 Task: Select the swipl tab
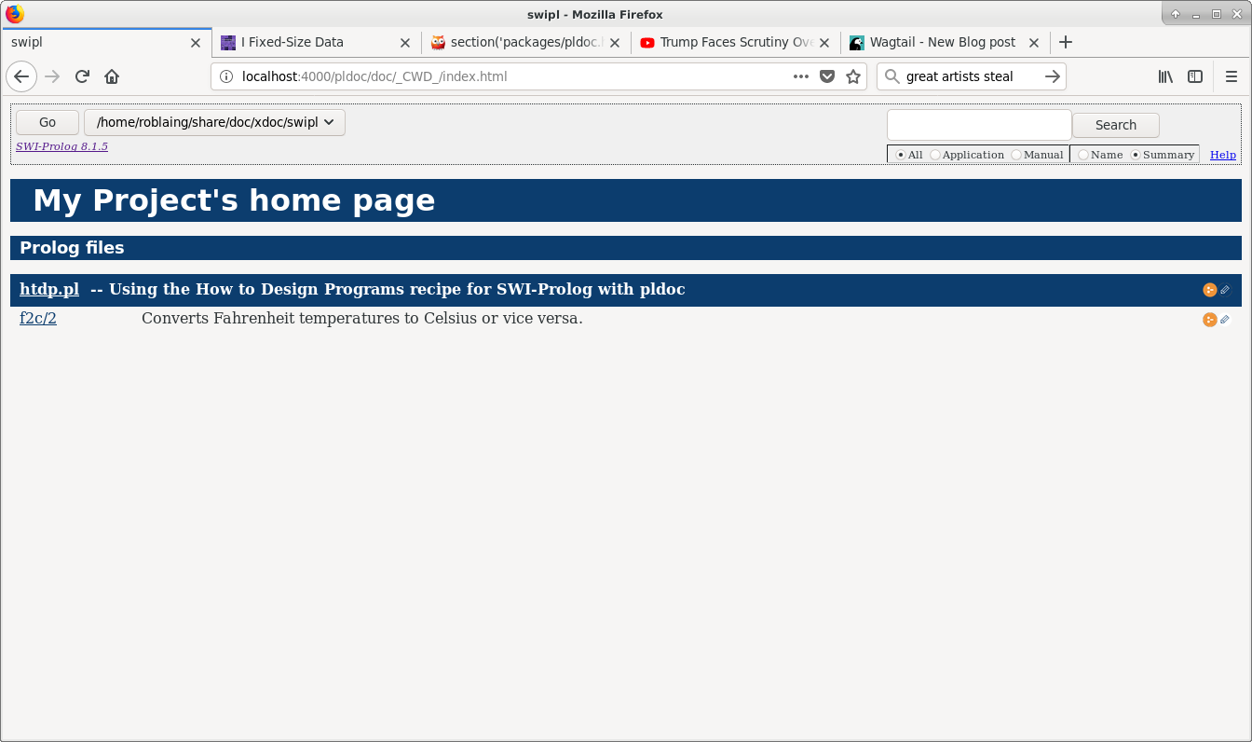pyautogui.click(x=105, y=42)
